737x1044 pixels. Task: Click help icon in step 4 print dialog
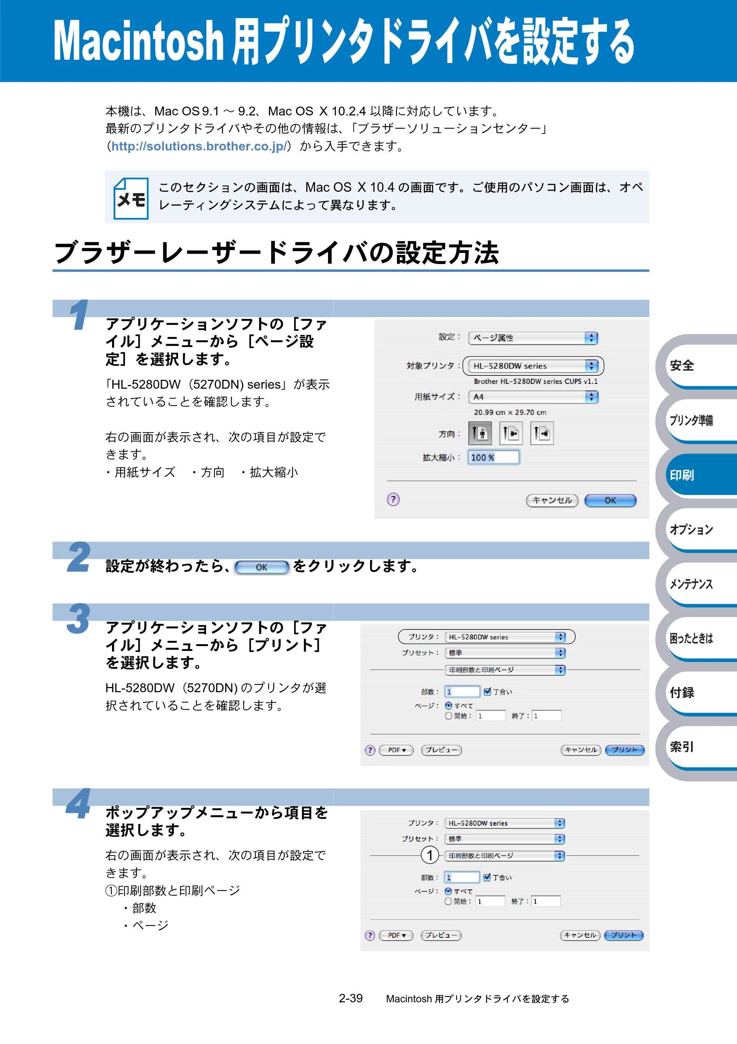pyautogui.click(x=370, y=935)
